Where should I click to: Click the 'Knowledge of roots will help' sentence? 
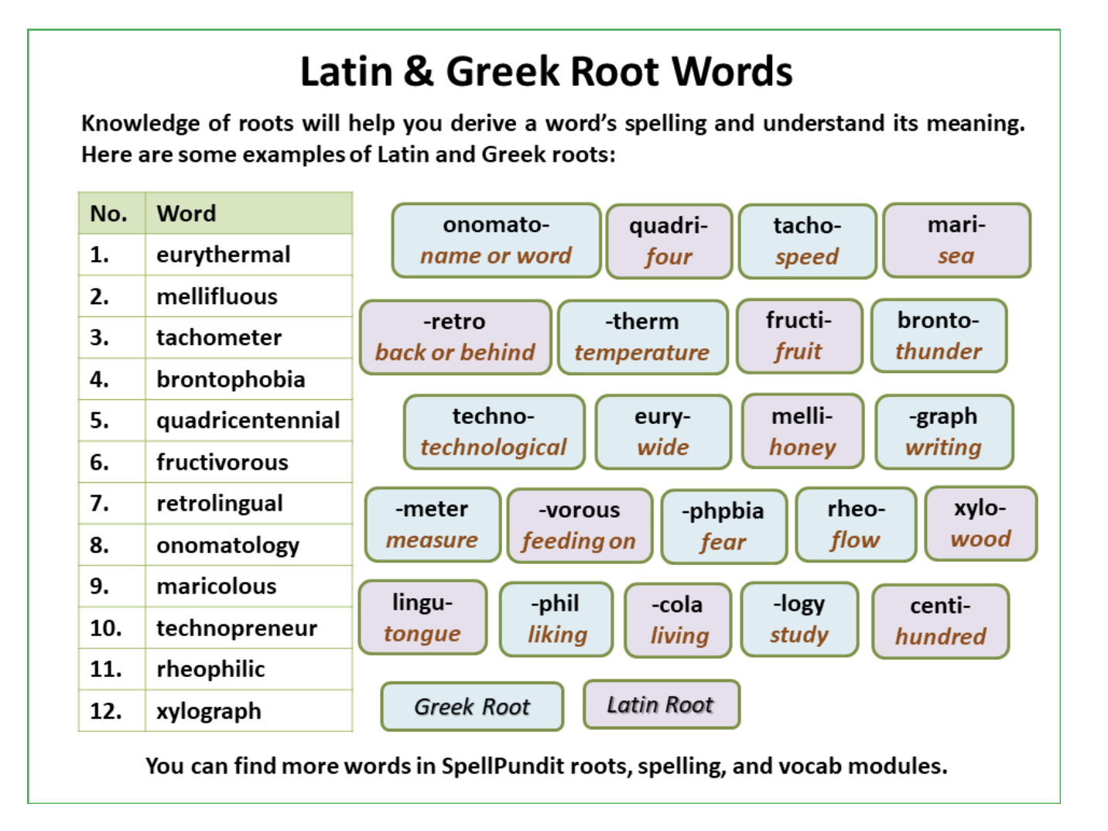click(553, 123)
